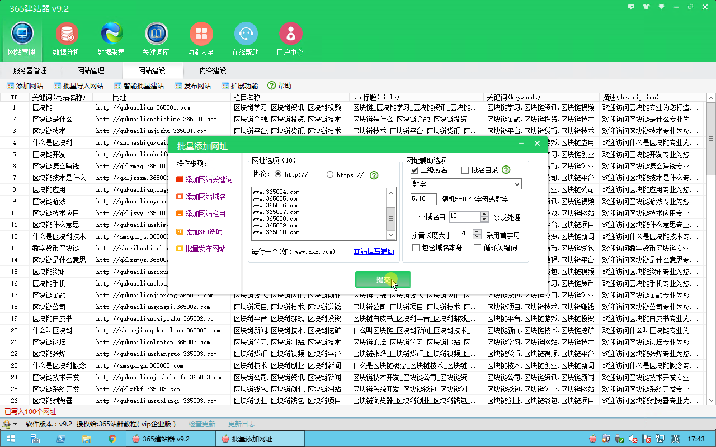Increase the 拼音长度大于 spinner value
Screen dimensions: 716x447
(x=477, y=231)
